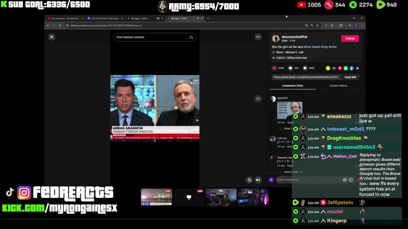Mute the audio-playing Messages TikTok tab
The height and width of the screenshot is (229, 408).
click(198, 18)
